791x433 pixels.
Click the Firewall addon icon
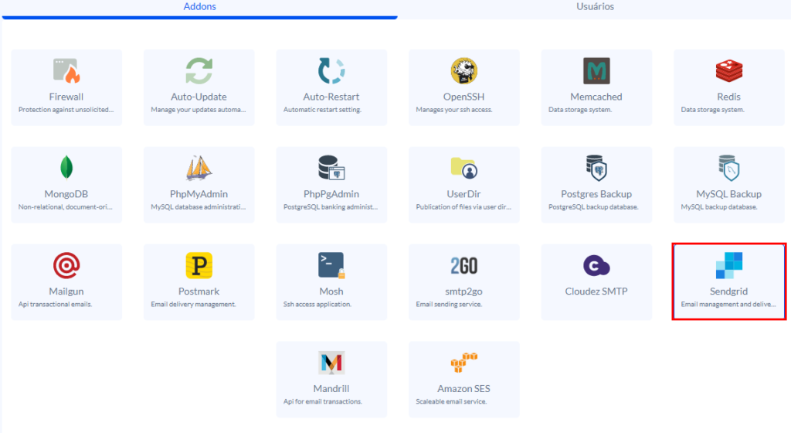click(66, 71)
